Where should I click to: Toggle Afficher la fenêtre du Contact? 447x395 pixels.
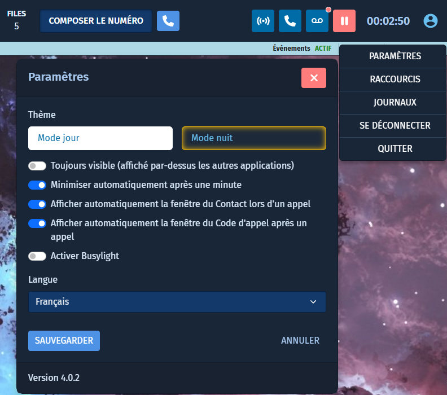coord(37,204)
